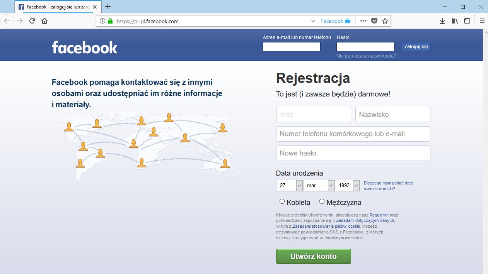Save page to Pocket icon
The width and height of the screenshot is (488, 274).
coord(374,21)
